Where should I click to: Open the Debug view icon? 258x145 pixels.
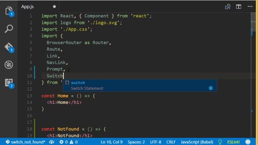point(9,64)
